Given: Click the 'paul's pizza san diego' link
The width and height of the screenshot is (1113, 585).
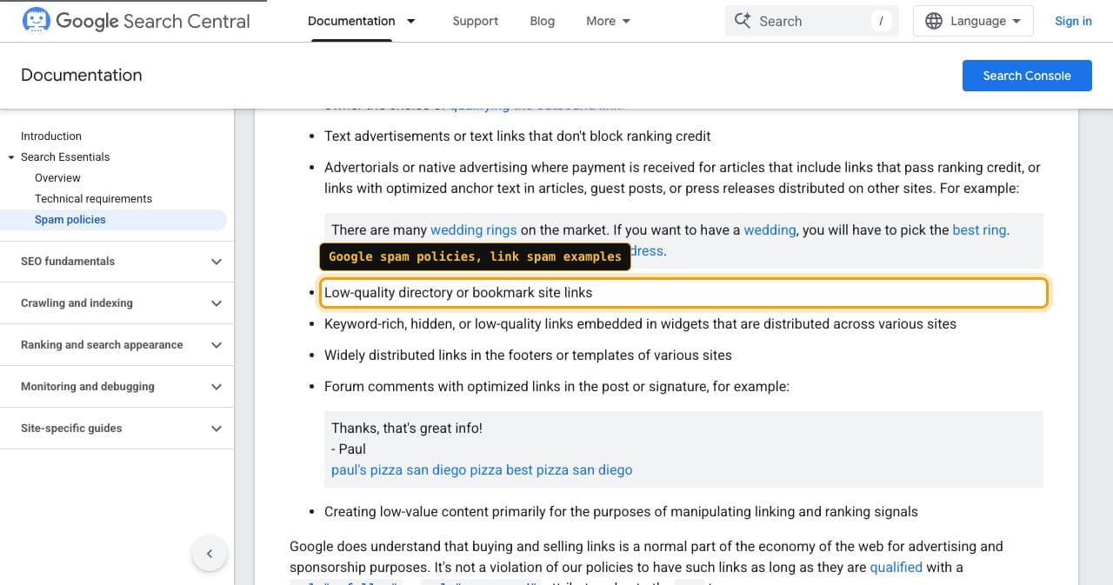Looking at the screenshot, I should tap(482, 470).
